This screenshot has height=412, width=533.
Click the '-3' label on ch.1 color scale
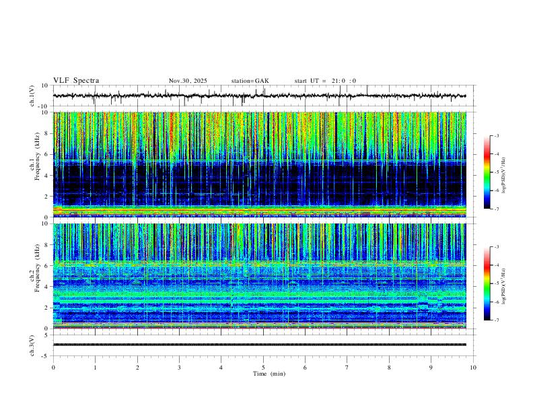click(496, 135)
